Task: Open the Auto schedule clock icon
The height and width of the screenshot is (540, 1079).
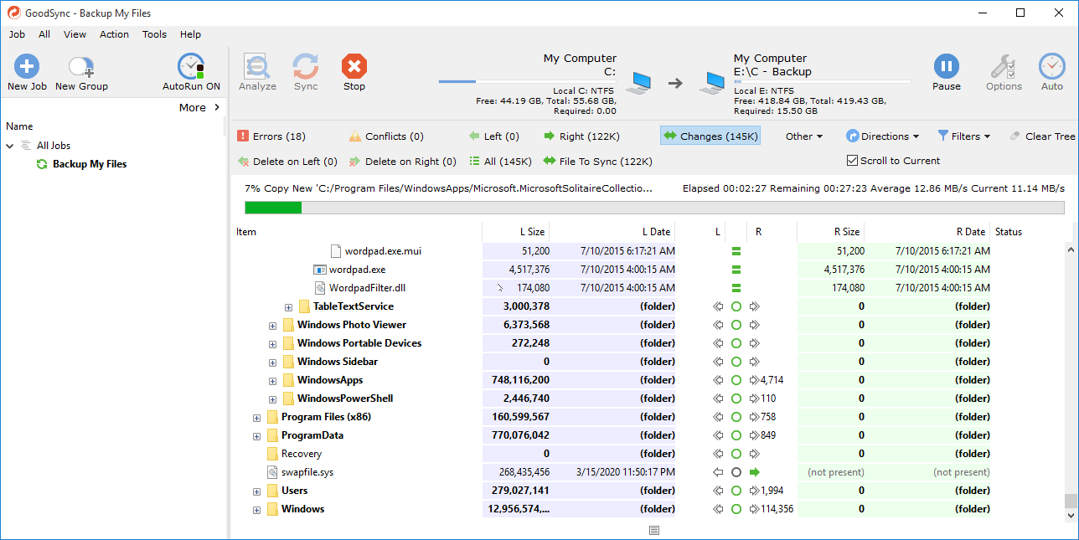Action: (x=1051, y=67)
